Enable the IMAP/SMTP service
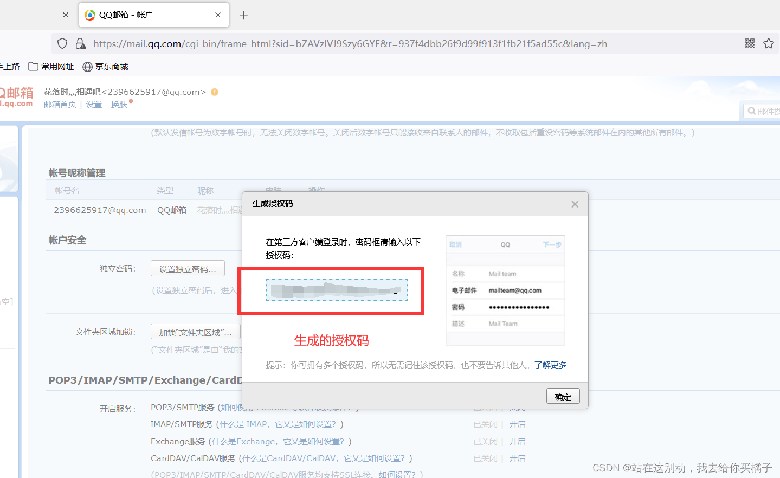 click(x=517, y=424)
